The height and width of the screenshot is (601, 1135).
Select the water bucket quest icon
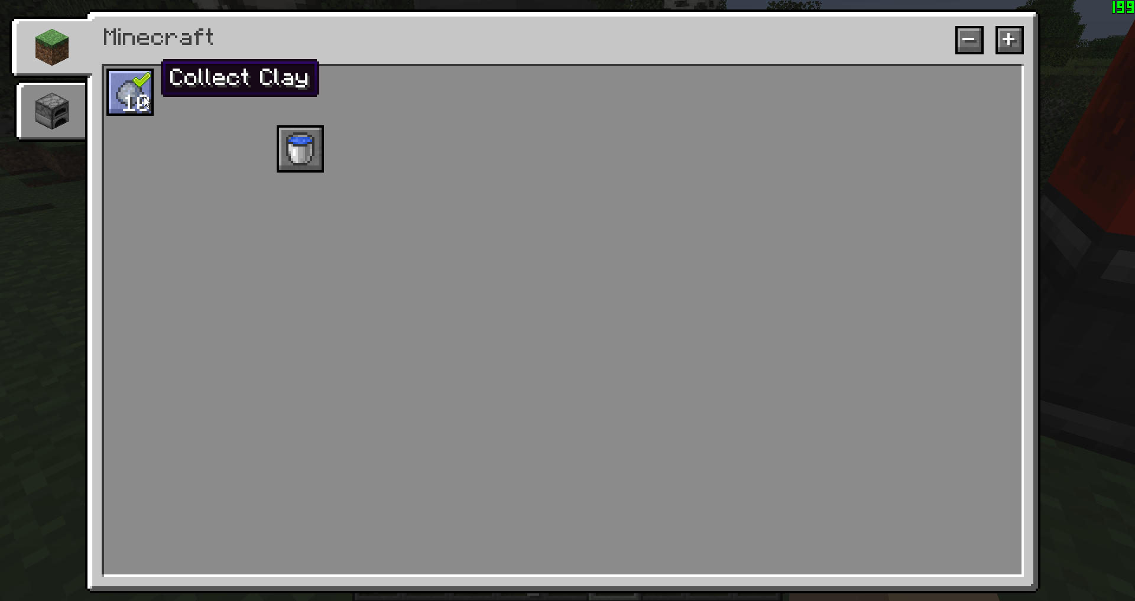pyautogui.click(x=300, y=149)
